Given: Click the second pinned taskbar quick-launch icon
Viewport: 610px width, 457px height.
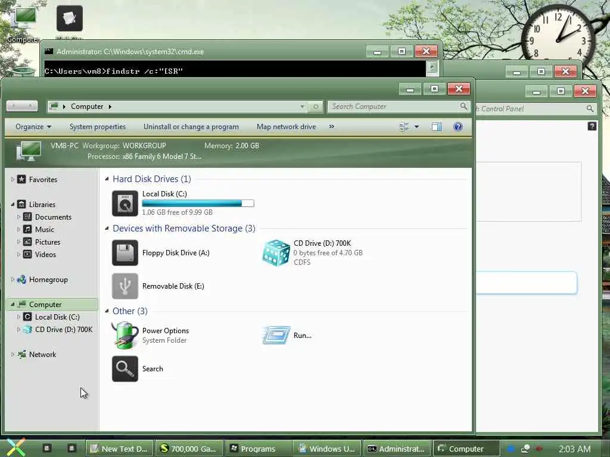Looking at the screenshot, I should point(71,448).
